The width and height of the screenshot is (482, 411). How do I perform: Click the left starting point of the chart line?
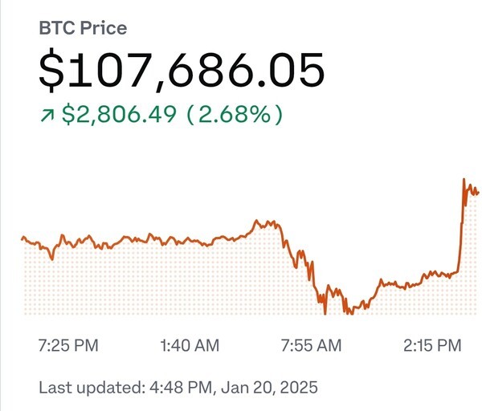(x=22, y=238)
